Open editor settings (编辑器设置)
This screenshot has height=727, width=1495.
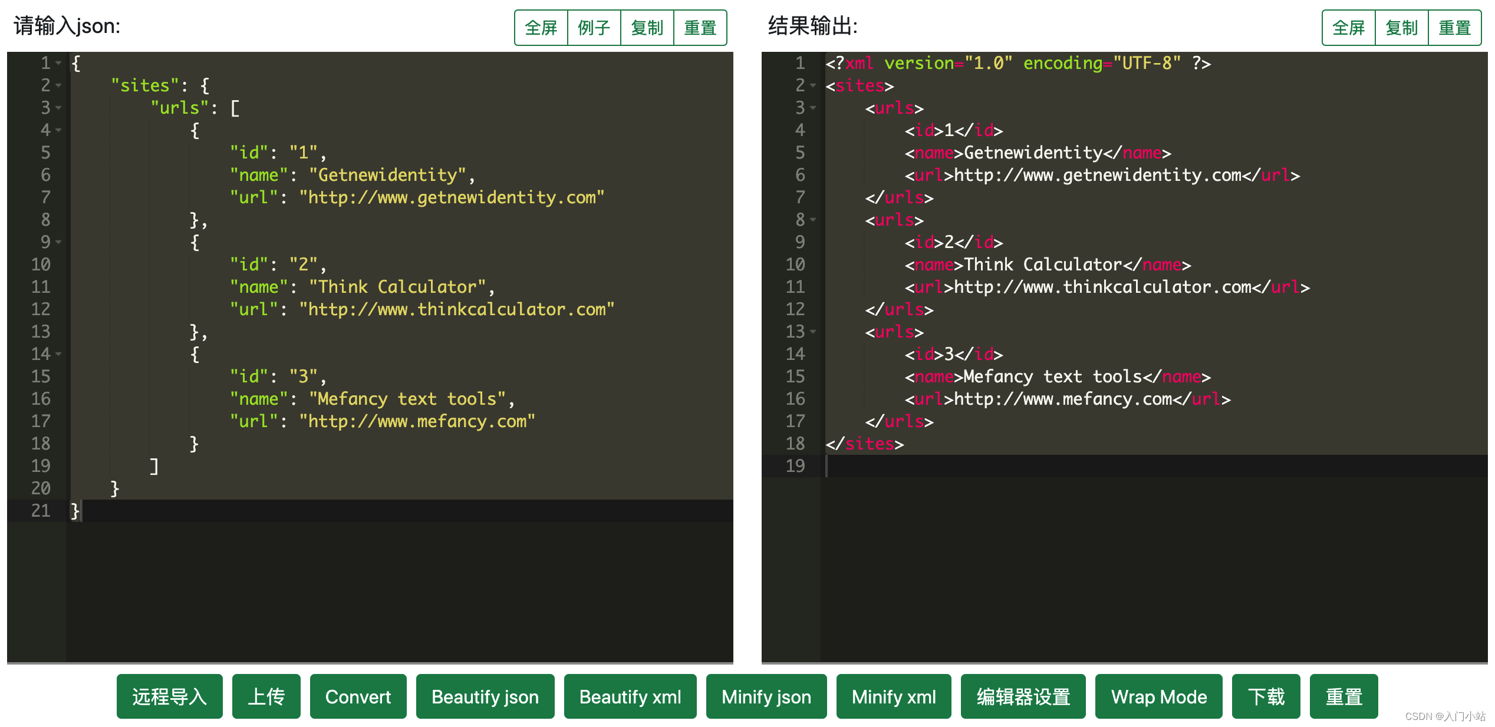1023,697
